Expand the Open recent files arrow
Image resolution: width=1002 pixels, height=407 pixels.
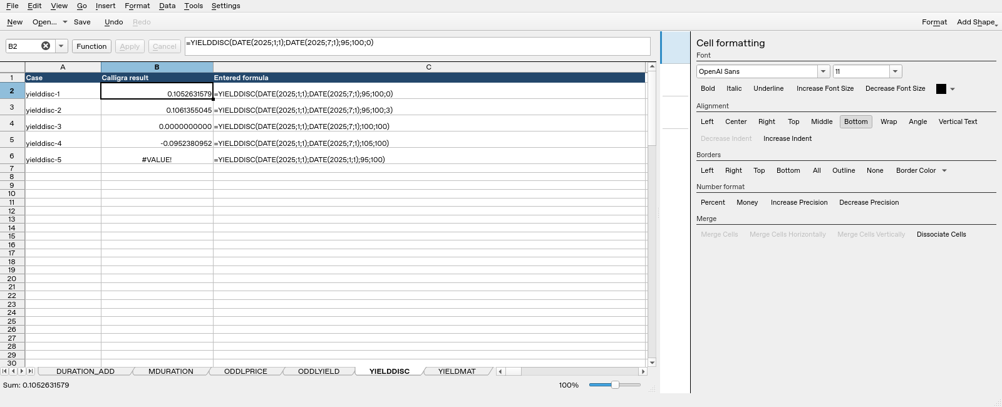coord(65,22)
